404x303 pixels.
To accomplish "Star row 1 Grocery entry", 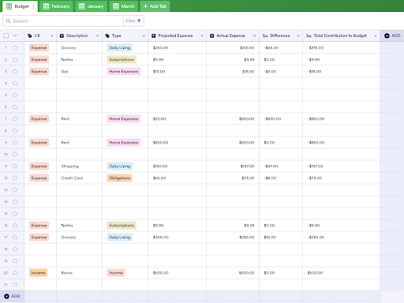I will (x=15, y=47).
